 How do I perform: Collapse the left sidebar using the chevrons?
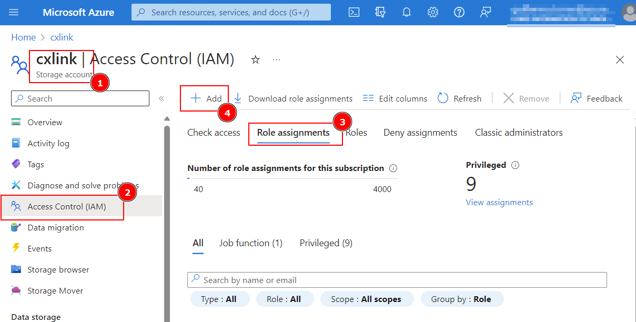[161, 98]
